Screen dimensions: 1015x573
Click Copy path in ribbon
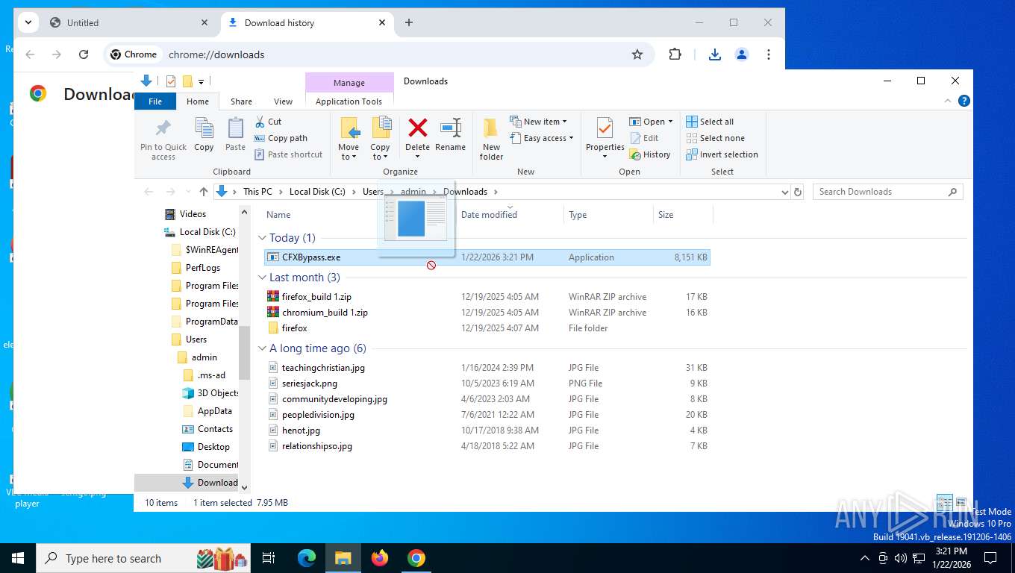tap(281, 138)
